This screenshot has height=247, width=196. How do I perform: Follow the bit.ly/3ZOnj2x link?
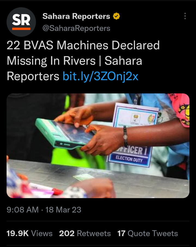(x=100, y=76)
